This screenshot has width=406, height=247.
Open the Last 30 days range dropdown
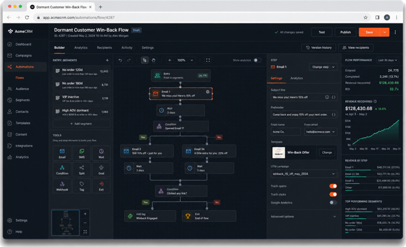point(388,60)
